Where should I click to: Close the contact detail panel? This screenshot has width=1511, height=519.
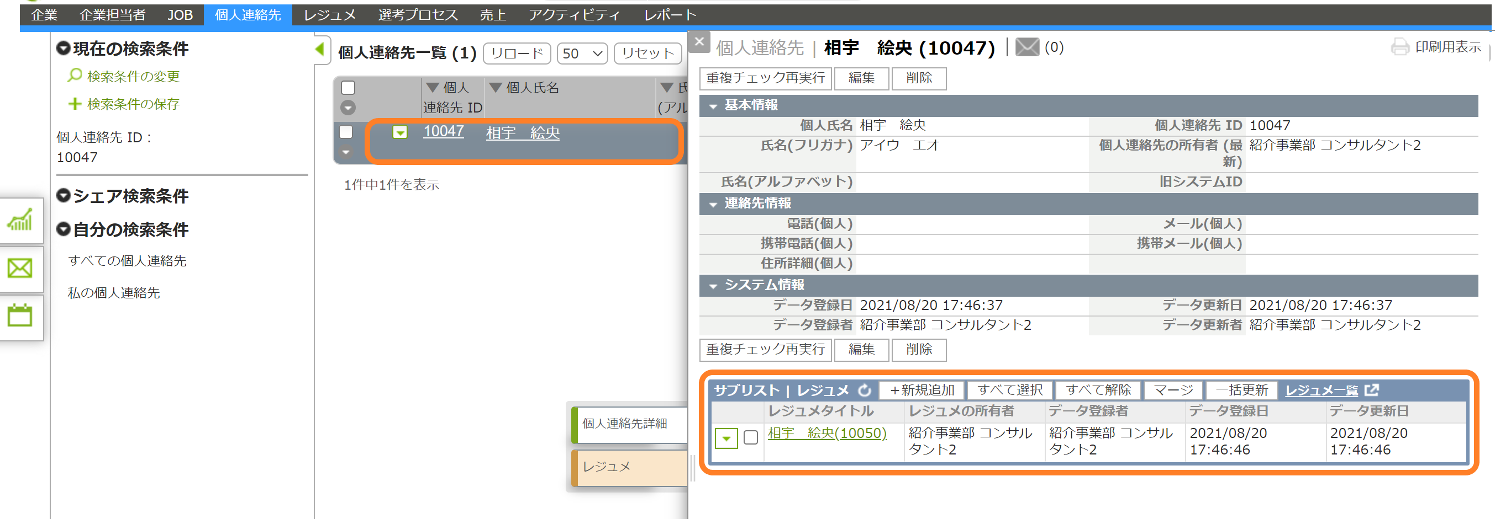pyautogui.click(x=699, y=41)
